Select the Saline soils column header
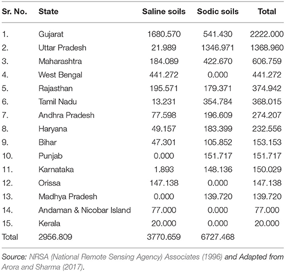This screenshot has height=272, width=285. [164, 11]
